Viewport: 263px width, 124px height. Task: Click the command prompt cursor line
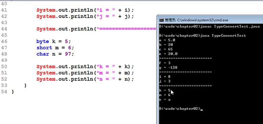tap(181, 109)
